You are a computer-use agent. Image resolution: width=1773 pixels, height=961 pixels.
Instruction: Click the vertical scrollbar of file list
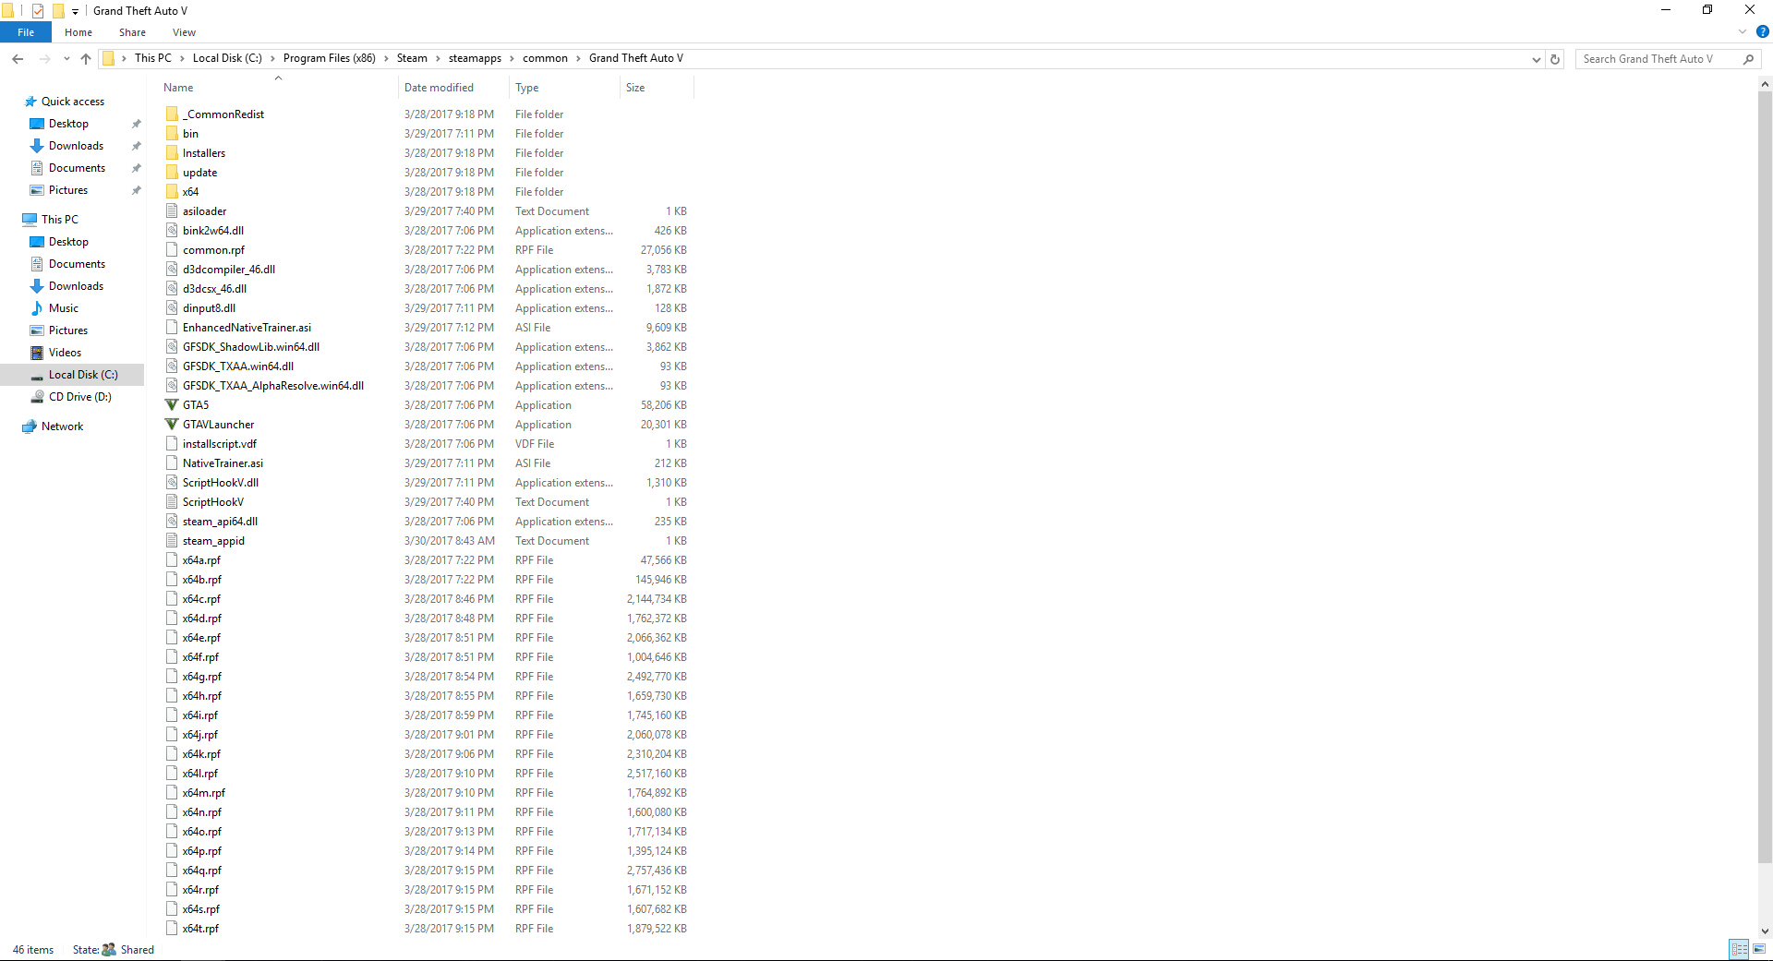coord(1765,476)
